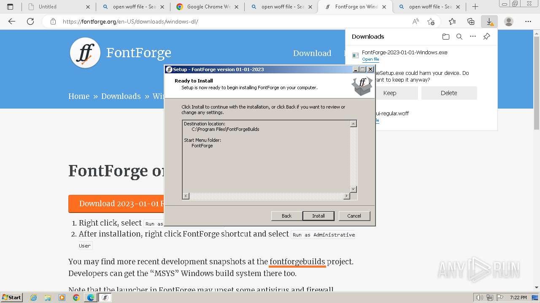This screenshot has width=540, height=303.
Task: Close the FontForge on Windows tab
Action: 384,7
